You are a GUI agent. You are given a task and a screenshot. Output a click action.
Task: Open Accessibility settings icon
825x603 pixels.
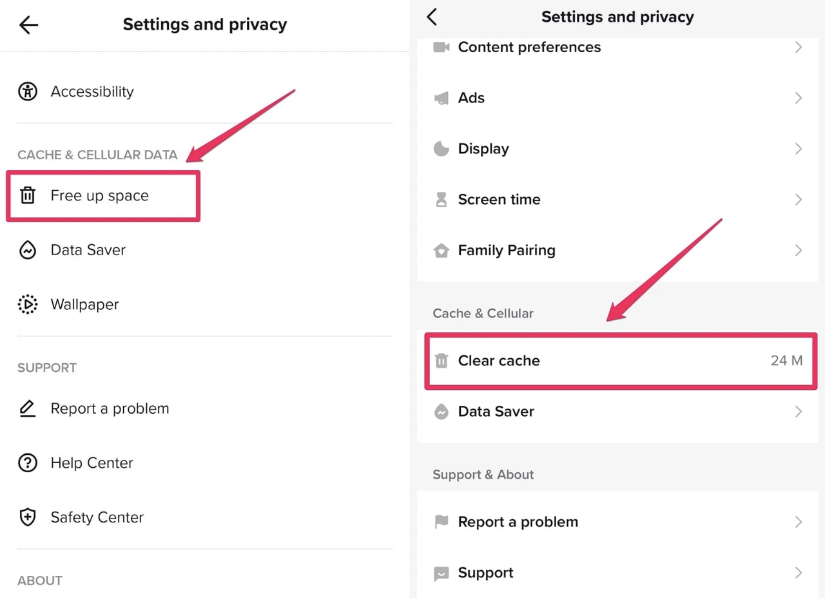click(28, 91)
